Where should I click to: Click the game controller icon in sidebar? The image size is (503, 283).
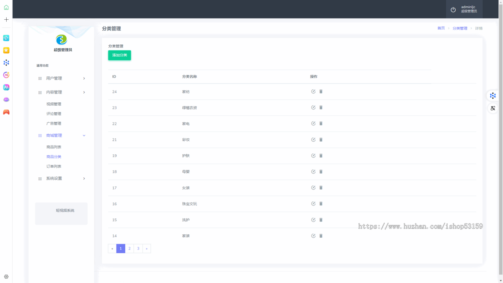[x=6, y=112]
